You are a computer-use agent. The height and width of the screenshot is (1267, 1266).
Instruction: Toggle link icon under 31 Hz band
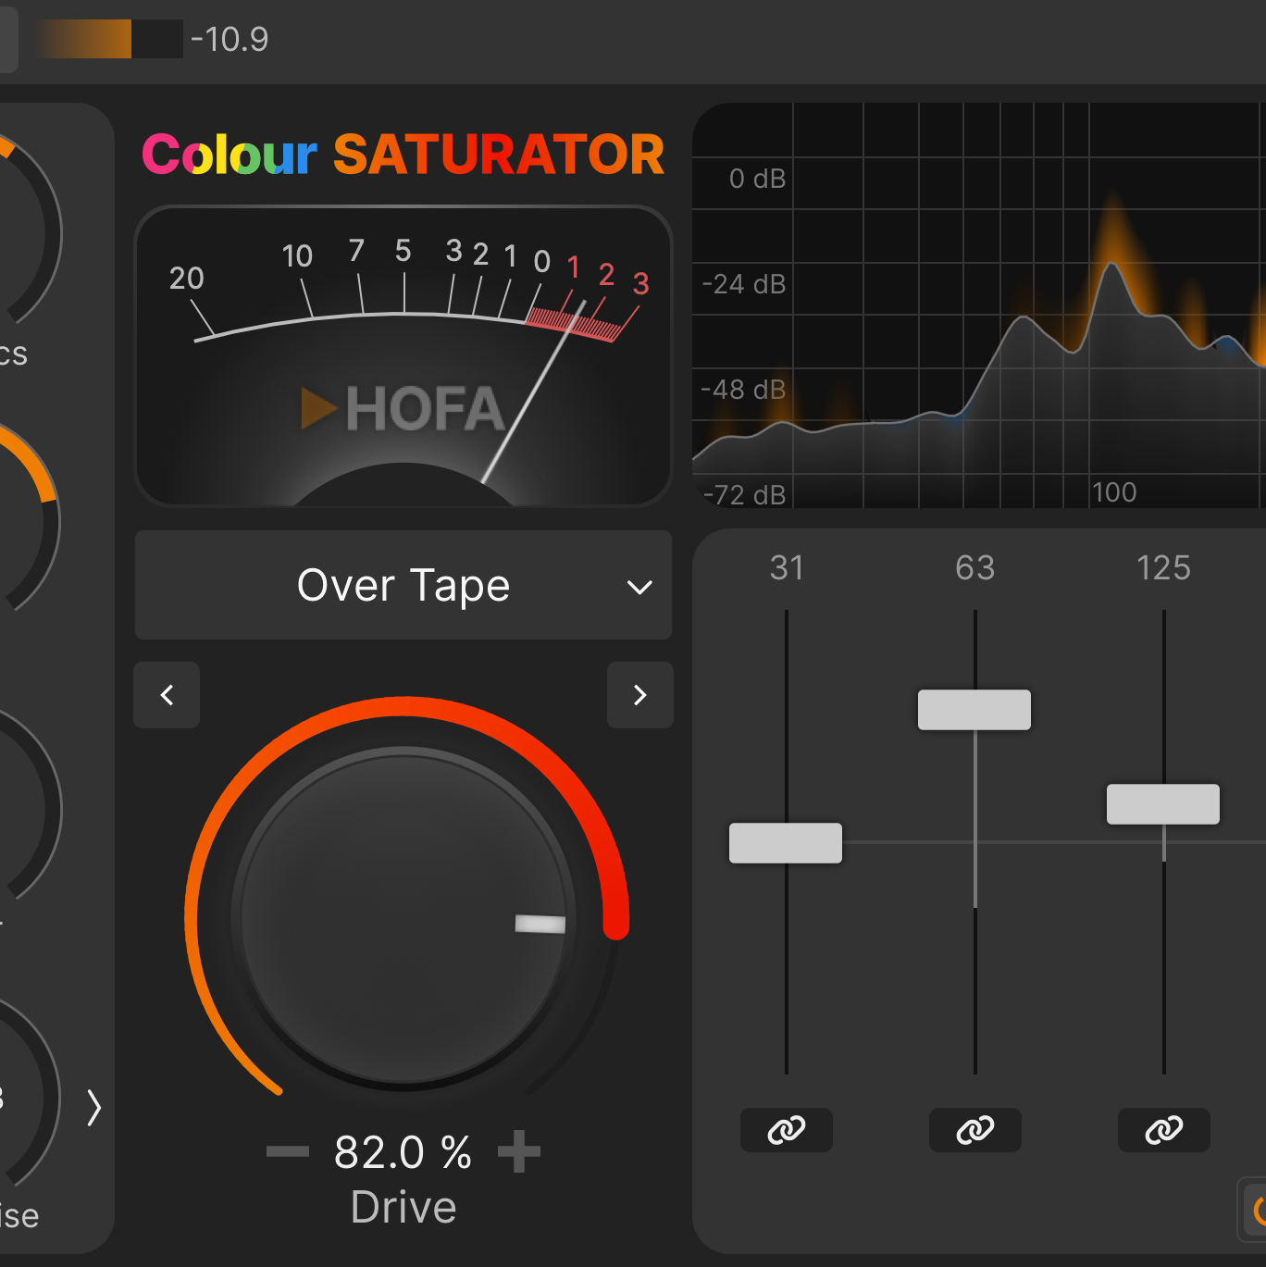tap(787, 1130)
